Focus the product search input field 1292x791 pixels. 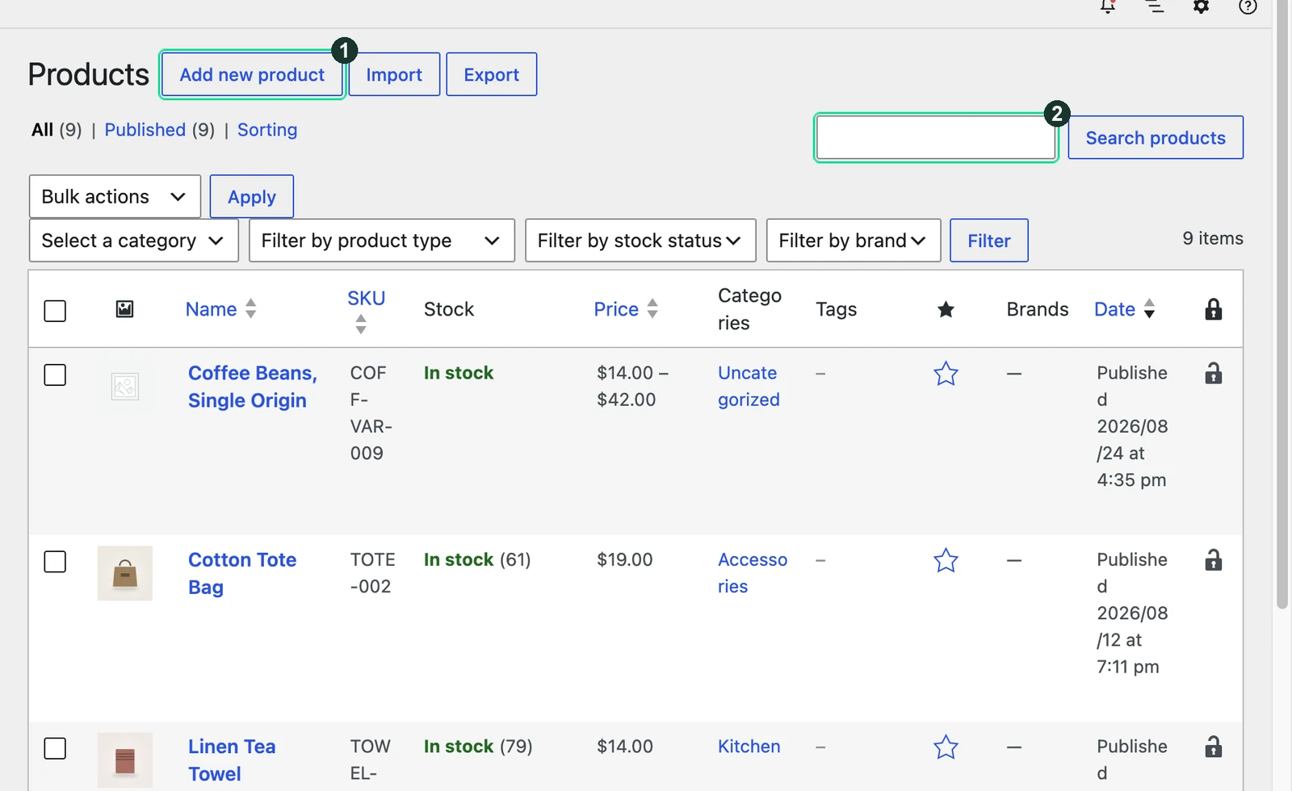(936, 138)
